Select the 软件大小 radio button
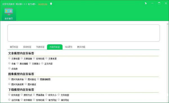Image resolution: width=169 pixels, height=103 pixels. pyautogui.click(x=46, y=95)
